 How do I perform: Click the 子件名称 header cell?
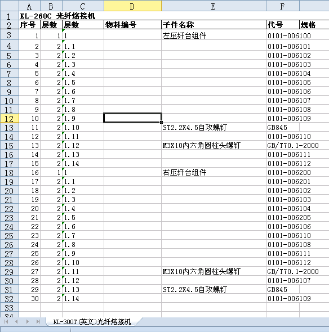tap(214, 25)
